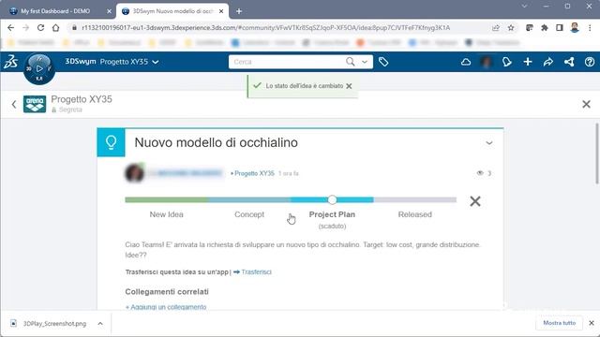Click the Arena community logo
This screenshot has height=337, width=600.
click(x=35, y=104)
